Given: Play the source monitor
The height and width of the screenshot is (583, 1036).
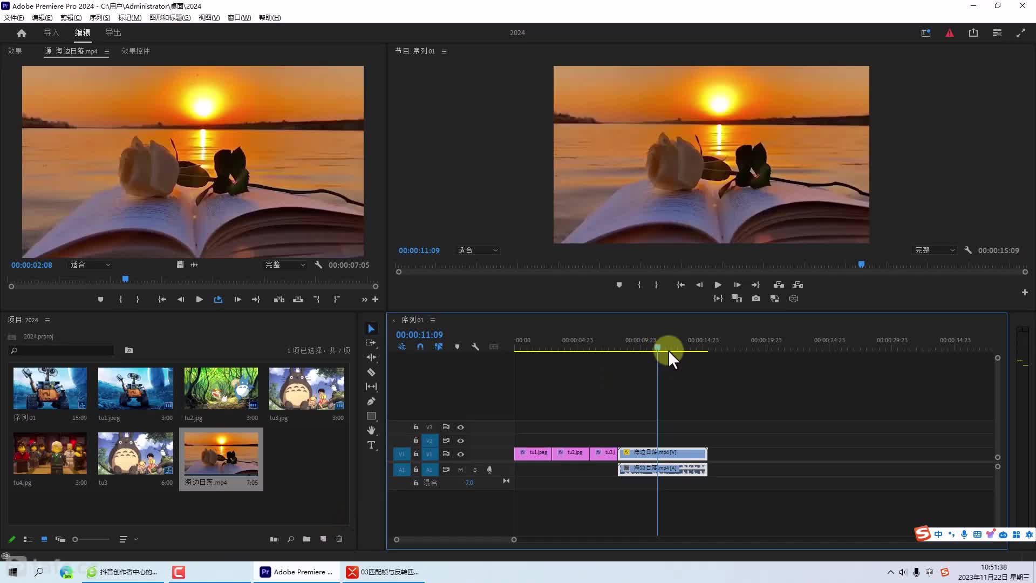Looking at the screenshot, I should click(x=200, y=299).
